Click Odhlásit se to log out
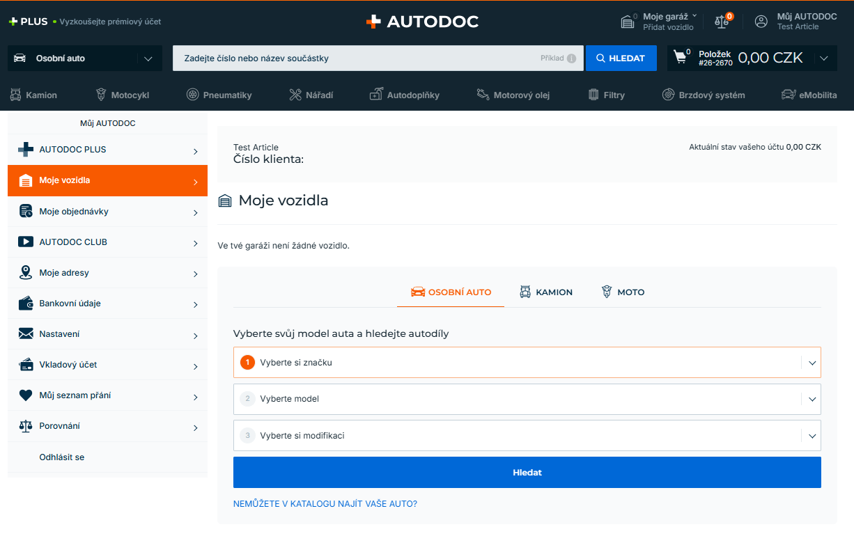The height and width of the screenshot is (543, 854). [62, 457]
